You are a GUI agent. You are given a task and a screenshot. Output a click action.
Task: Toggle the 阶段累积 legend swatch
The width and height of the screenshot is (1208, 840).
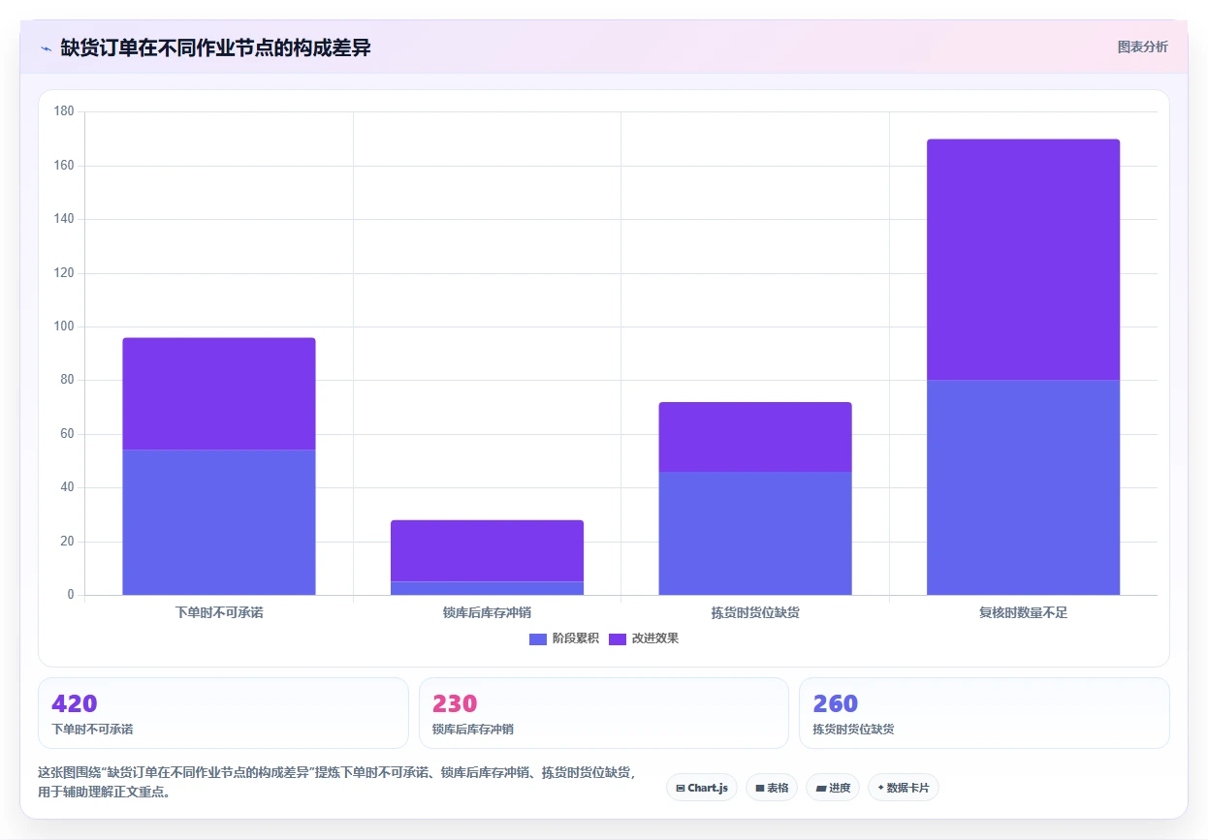[538, 638]
